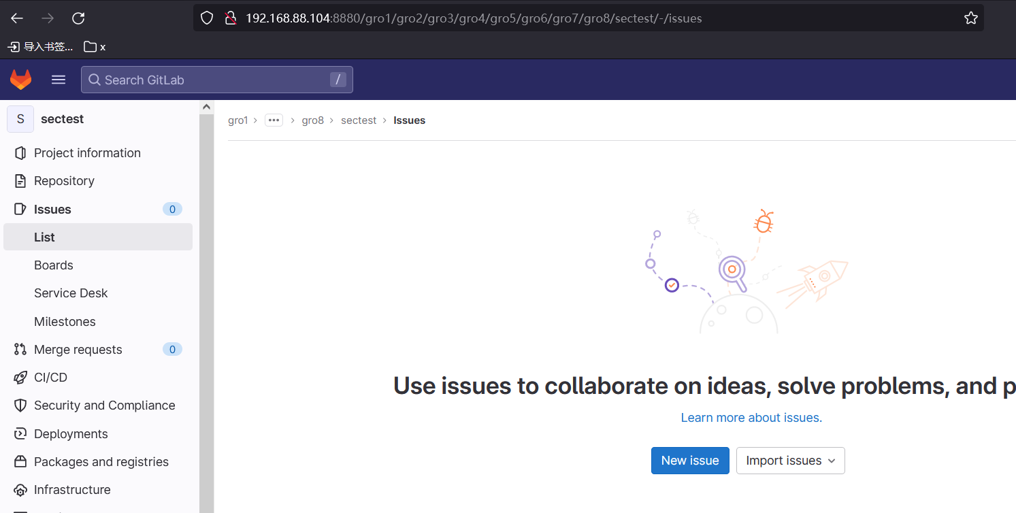Click the insecure connection lock icon
Viewport: 1016px width, 513px height.
pos(231,18)
